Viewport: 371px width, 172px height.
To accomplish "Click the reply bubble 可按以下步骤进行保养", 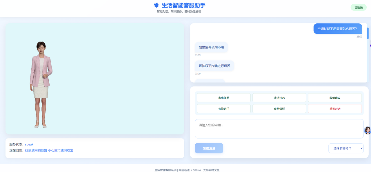I will click(214, 66).
